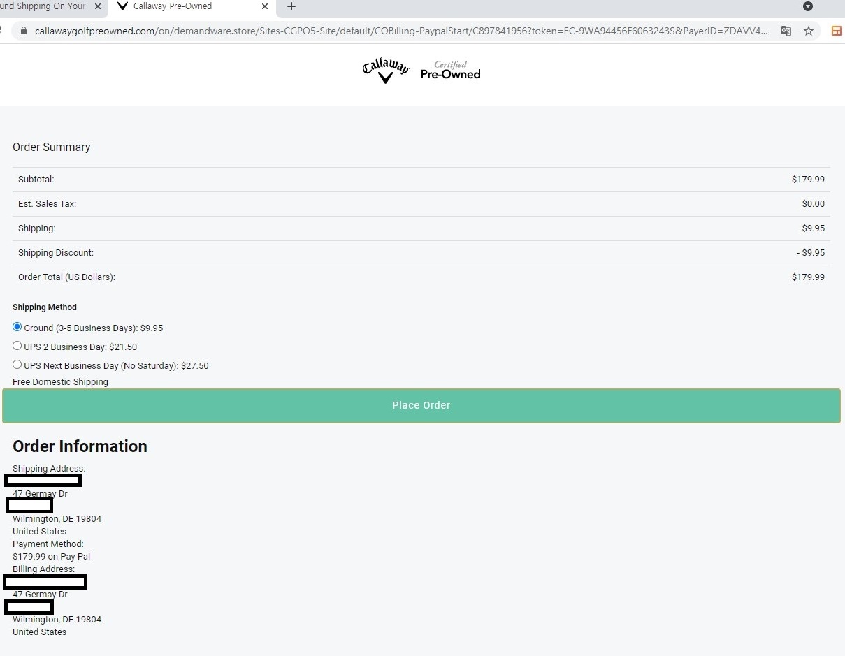Switch to the Shipping On Your tab
Image resolution: width=845 pixels, height=656 pixels.
(42, 7)
